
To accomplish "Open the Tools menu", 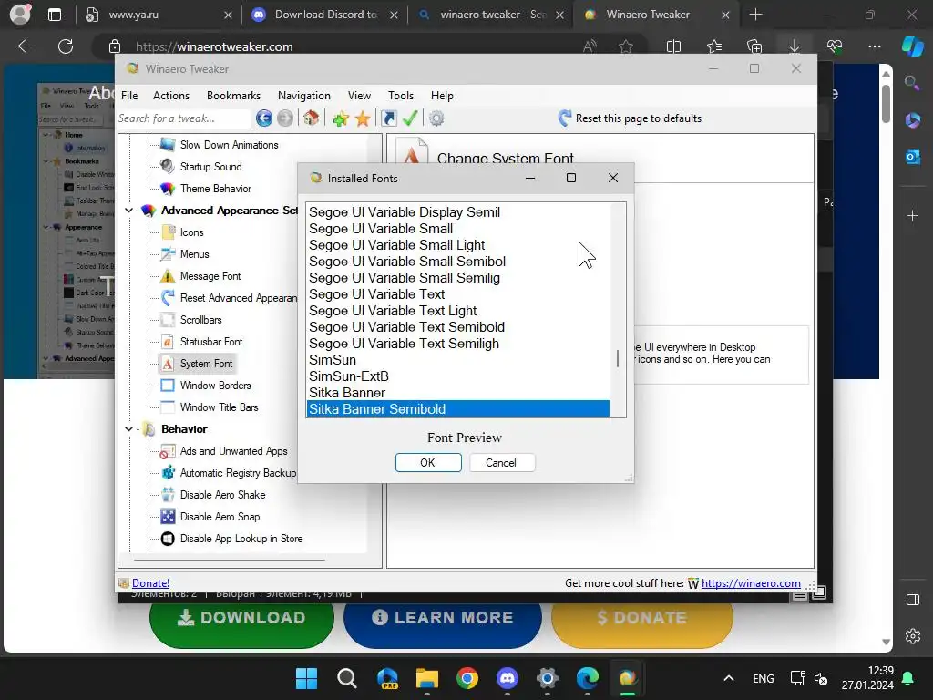I will (401, 95).
